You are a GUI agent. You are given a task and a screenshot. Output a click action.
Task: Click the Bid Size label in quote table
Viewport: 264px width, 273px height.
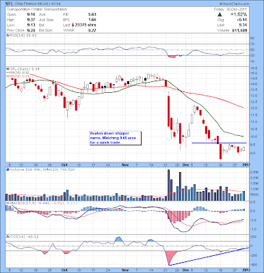click(46, 30)
